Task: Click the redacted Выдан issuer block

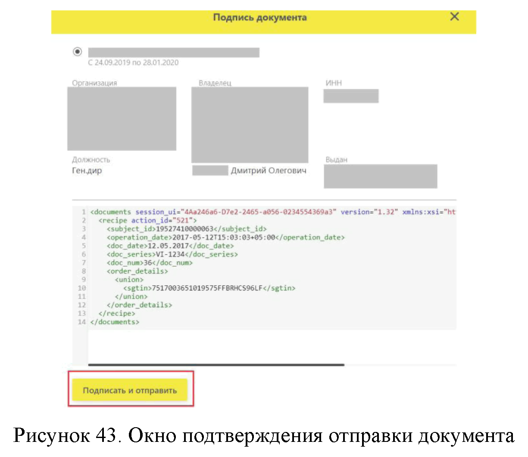Action: click(x=380, y=176)
